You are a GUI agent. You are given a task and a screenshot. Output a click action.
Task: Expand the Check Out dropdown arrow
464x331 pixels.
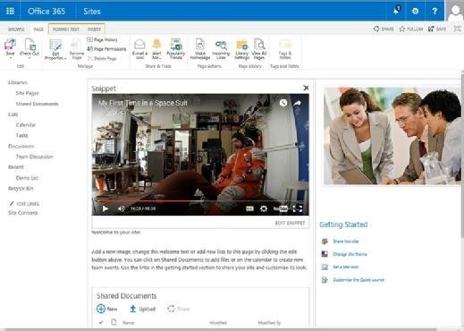[30, 58]
